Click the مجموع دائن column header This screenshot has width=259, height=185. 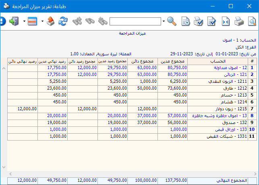(143, 61)
